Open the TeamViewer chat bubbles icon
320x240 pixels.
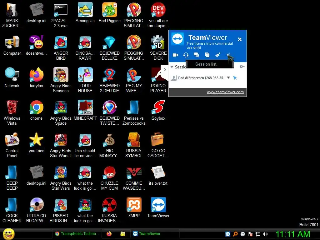[197, 55]
